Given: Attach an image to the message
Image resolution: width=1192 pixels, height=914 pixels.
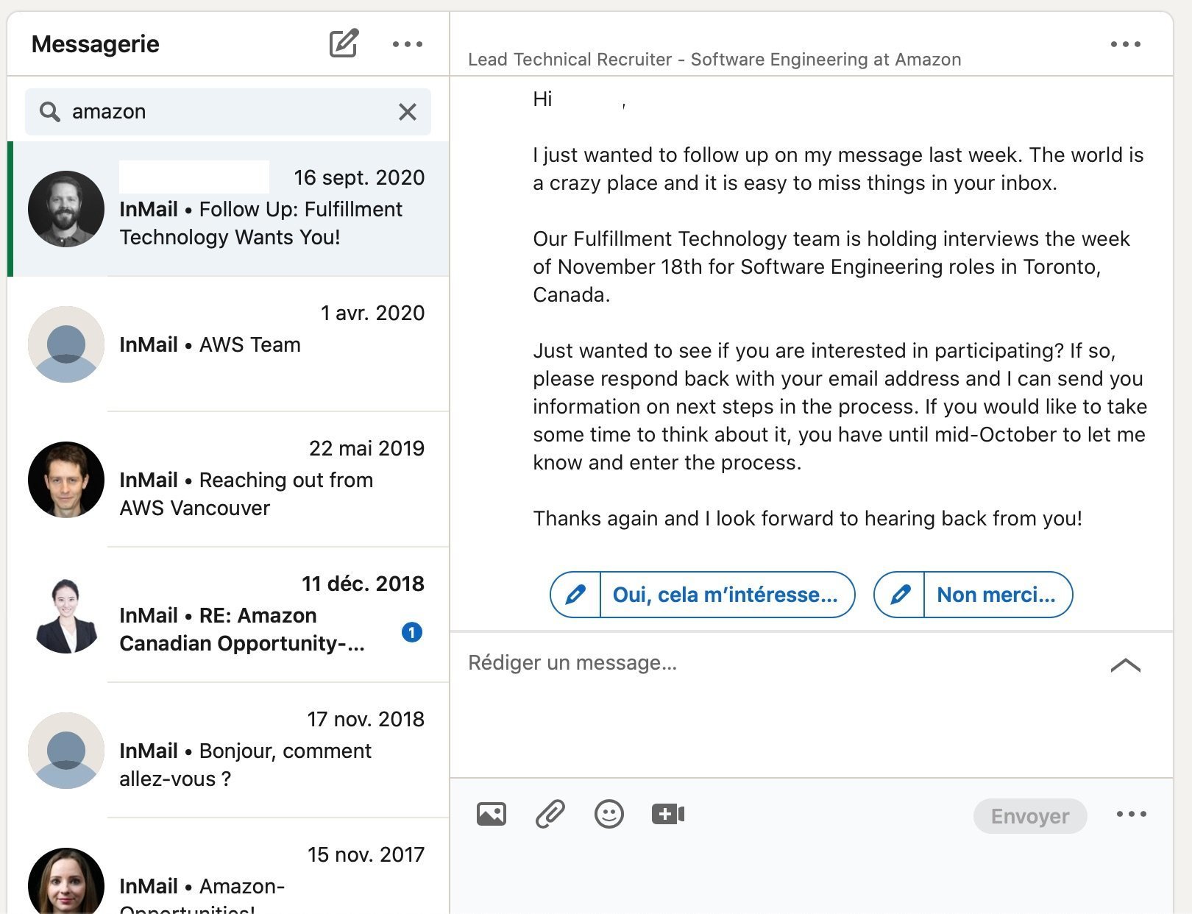Looking at the screenshot, I should point(491,814).
